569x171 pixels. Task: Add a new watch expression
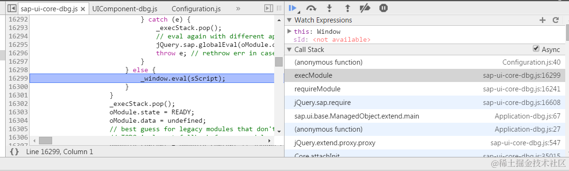(542, 20)
